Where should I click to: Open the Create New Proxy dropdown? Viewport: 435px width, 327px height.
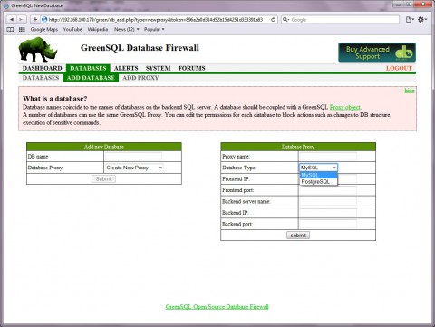[134, 168]
